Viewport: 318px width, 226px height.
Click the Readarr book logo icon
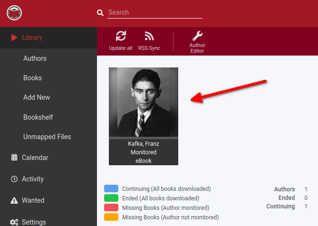click(14, 13)
